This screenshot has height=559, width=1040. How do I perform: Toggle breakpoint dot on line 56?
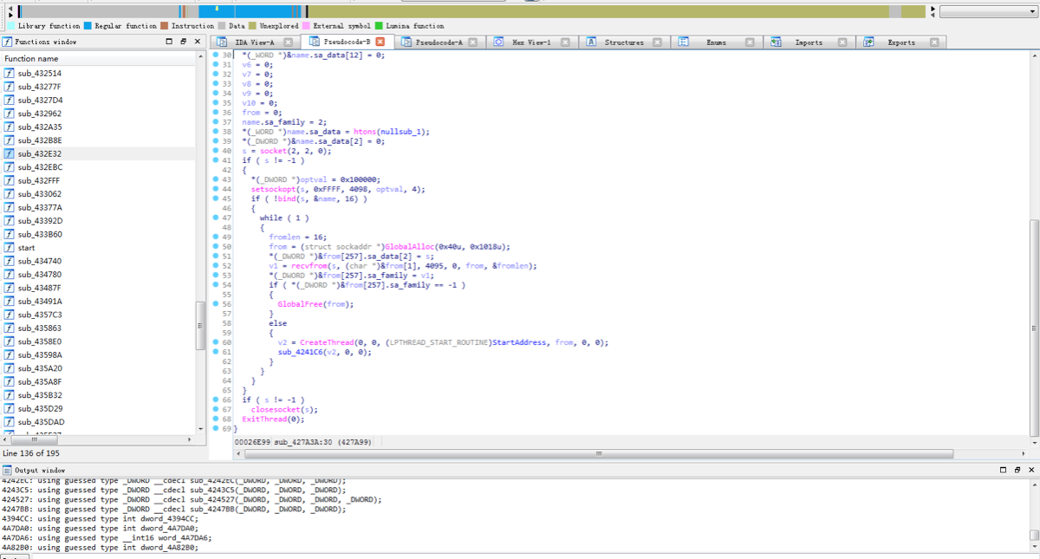216,303
